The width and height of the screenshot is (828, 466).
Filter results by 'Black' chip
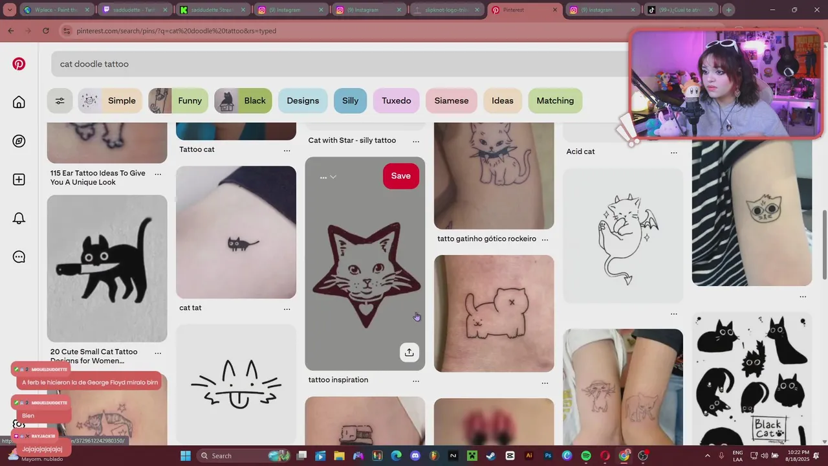(x=243, y=100)
